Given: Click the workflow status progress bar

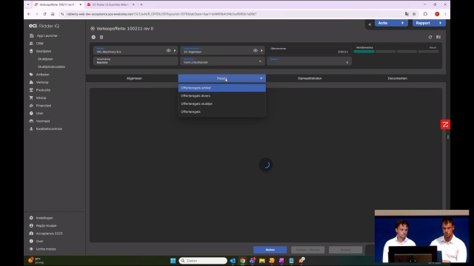Looking at the screenshot, I should 396,52.
